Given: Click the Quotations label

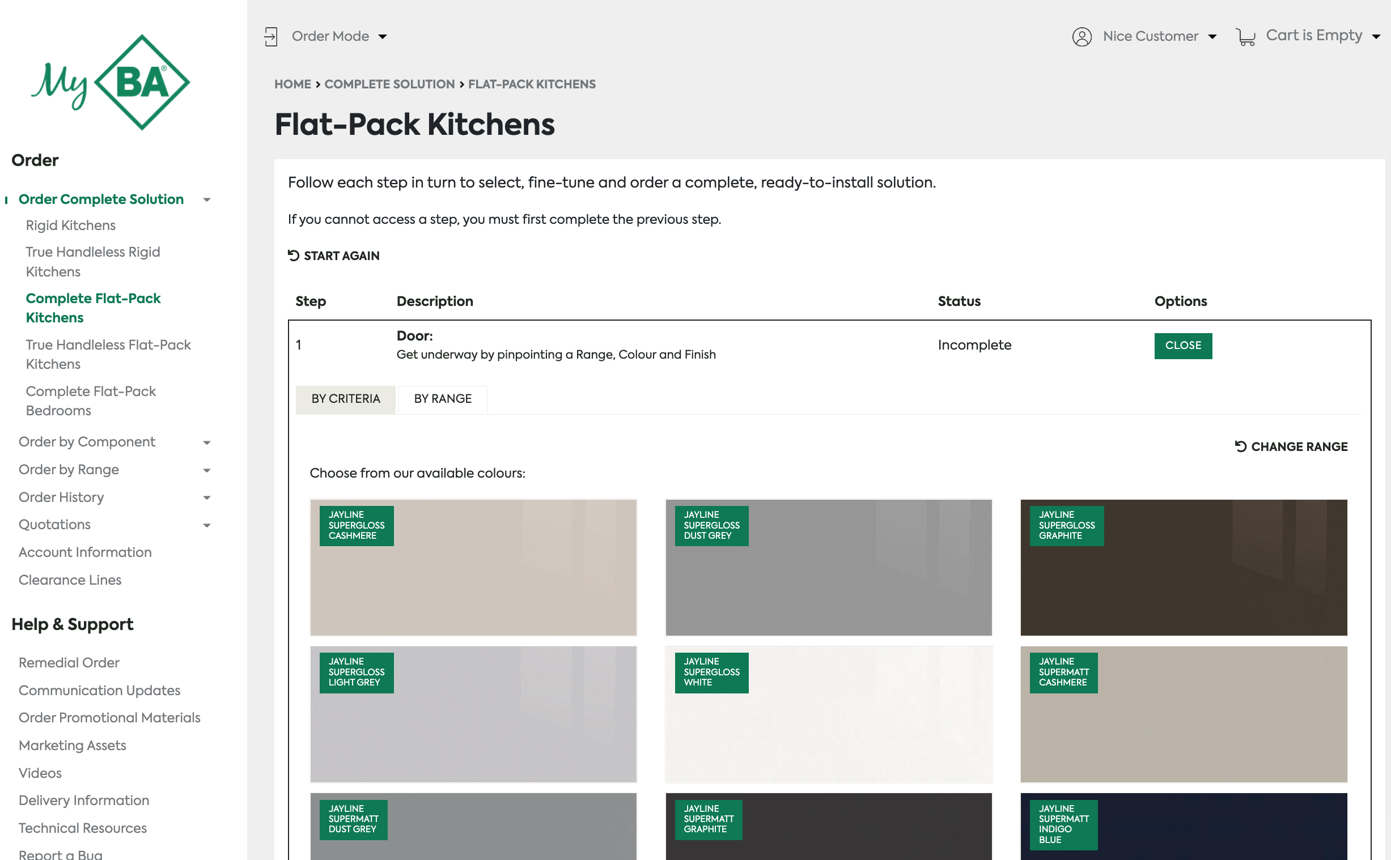Looking at the screenshot, I should click(x=54, y=525).
